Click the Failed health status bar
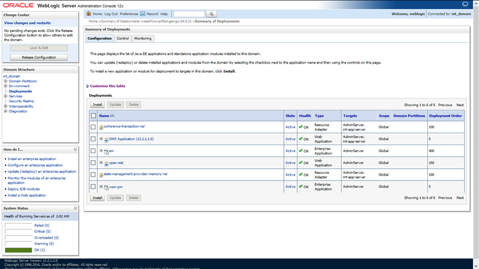479x269 pixels. coord(18,225)
